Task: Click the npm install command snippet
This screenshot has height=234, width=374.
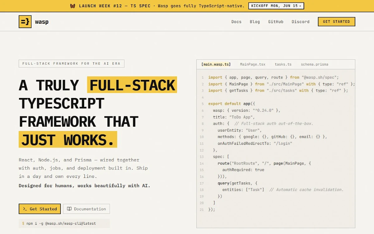Action: coord(64,223)
